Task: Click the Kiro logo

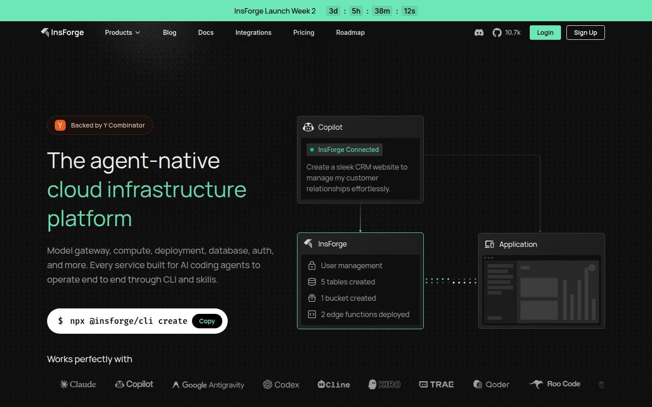Action: [x=384, y=384]
